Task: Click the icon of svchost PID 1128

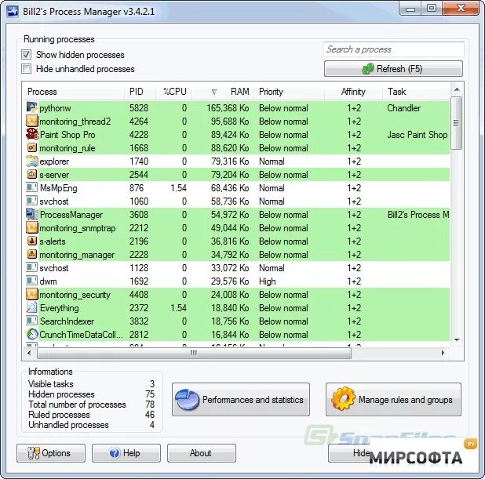Action: tap(31, 267)
